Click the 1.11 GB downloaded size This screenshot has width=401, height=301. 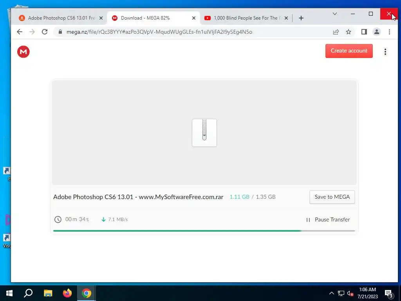point(239,197)
